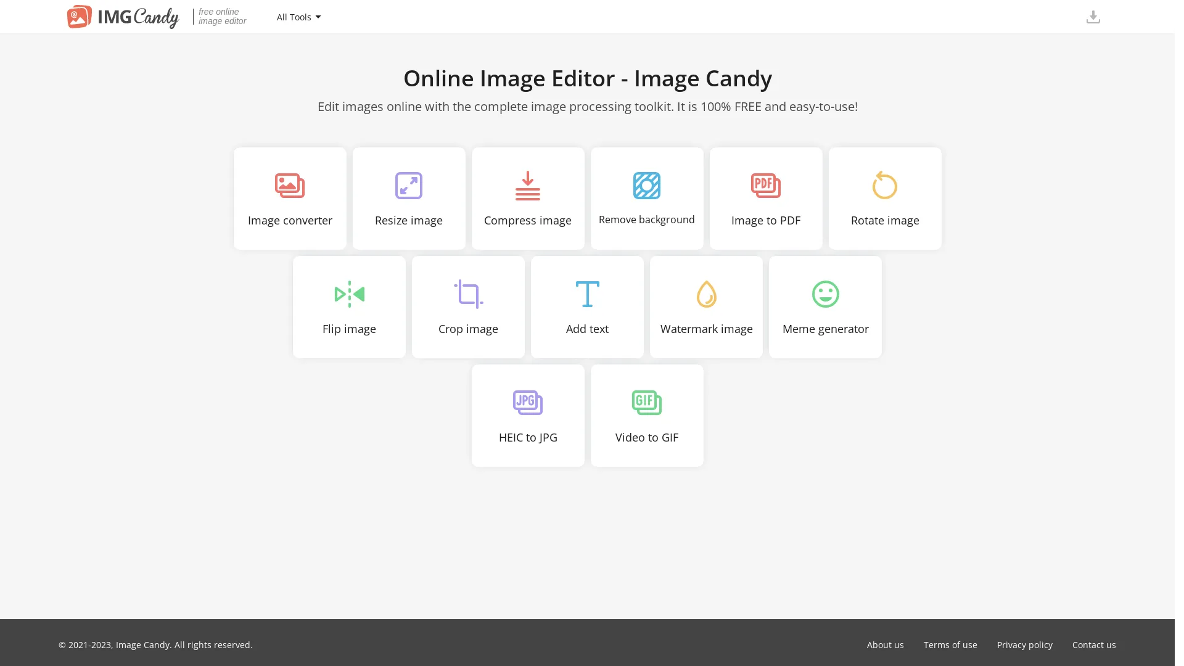
Task: Click the Image to PDF icon
Action: point(766,186)
